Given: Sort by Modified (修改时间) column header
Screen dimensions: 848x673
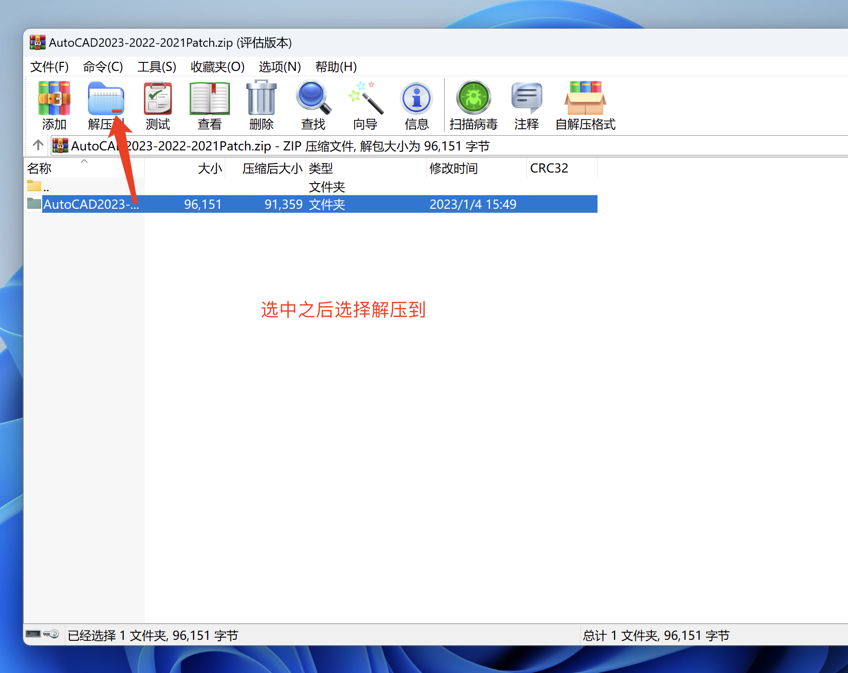Looking at the screenshot, I should [x=477, y=168].
